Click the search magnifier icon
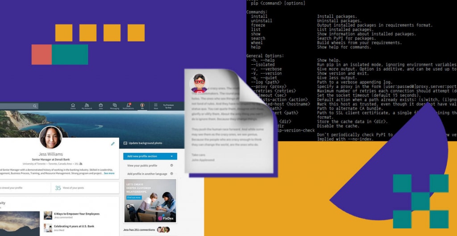Viewport: 457px width, 236px height. pos(35,106)
